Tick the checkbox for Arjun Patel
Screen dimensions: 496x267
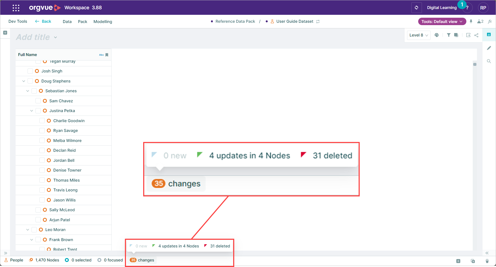point(38,220)
